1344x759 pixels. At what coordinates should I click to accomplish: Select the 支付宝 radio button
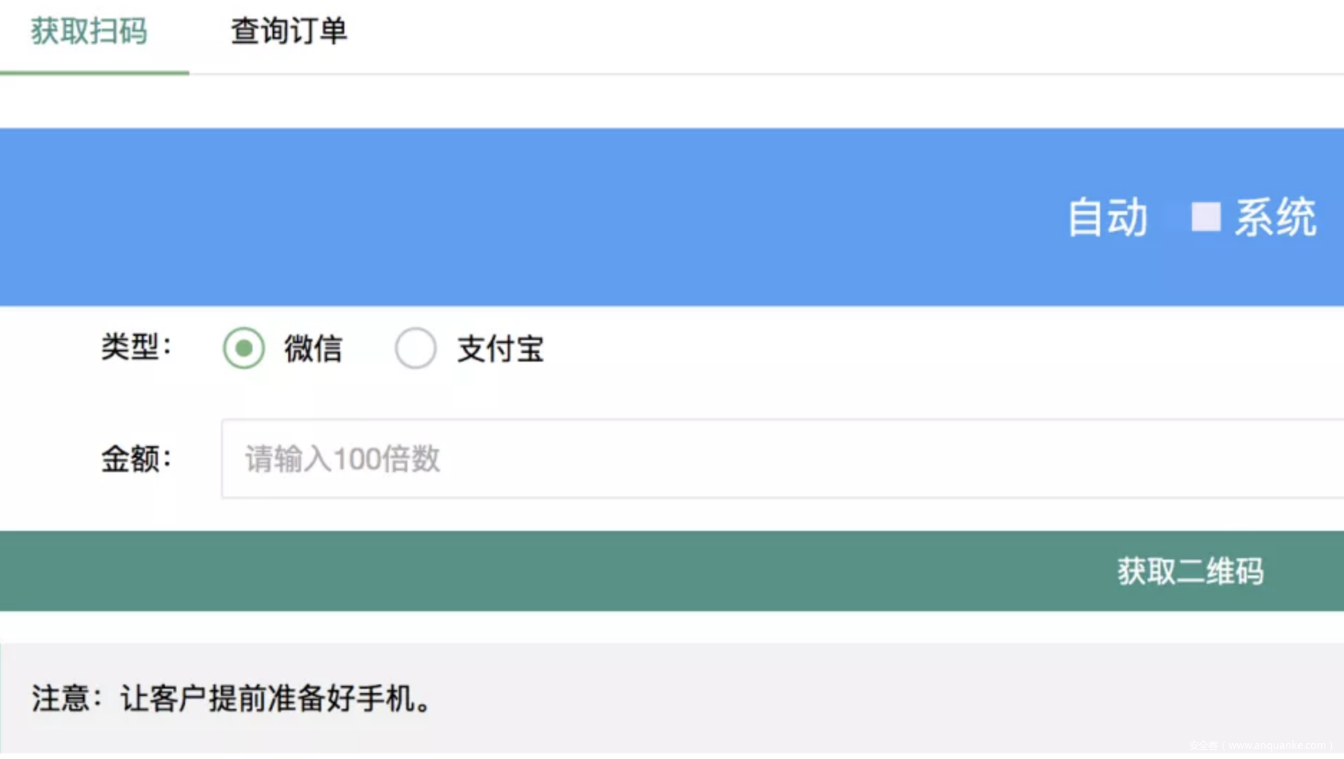pos(415,349)
